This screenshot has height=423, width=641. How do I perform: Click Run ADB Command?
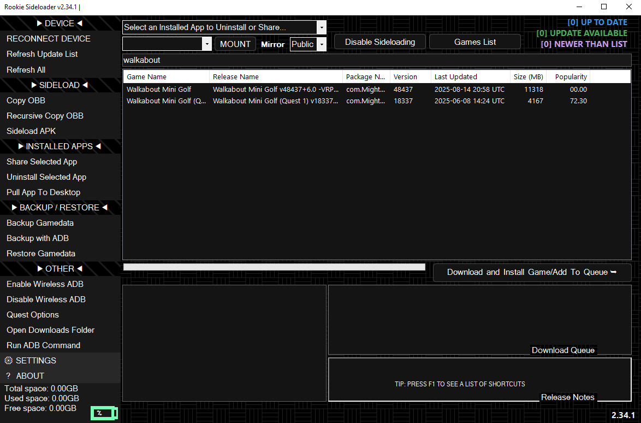[61, 345]
